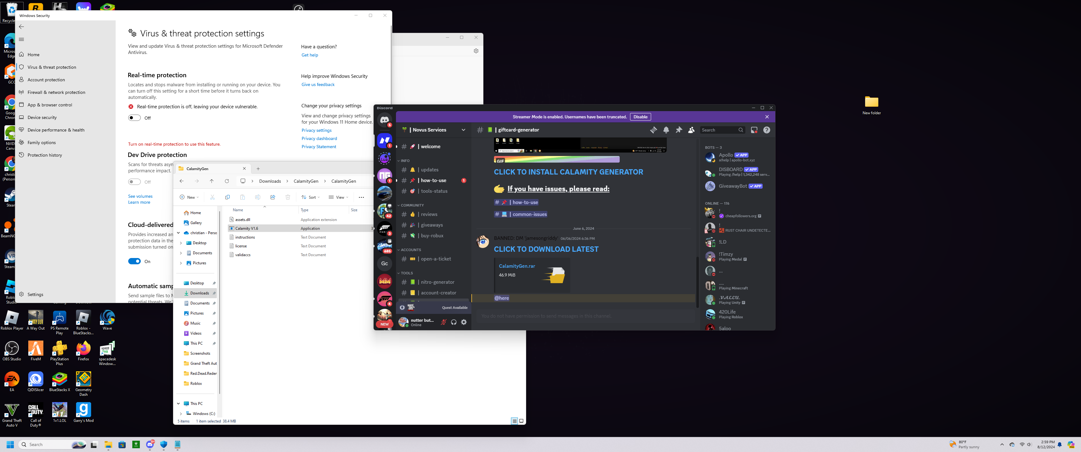Switch to large icons view in Explorer
Screen dimensions: 1081x452
pos(521,421)
